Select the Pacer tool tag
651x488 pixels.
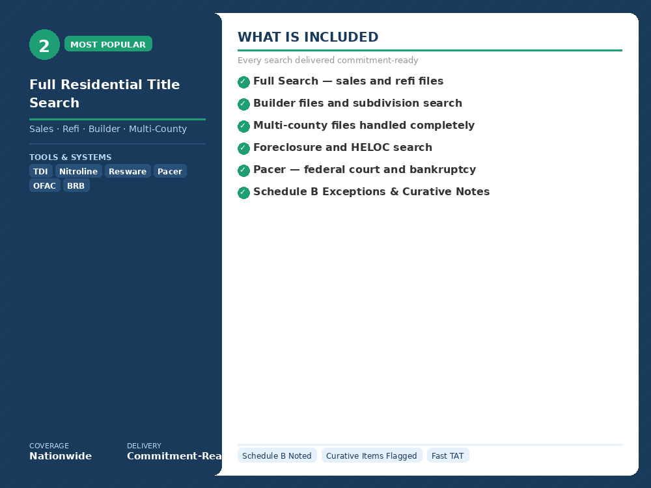pyautogui.click(x=170, y=171)
